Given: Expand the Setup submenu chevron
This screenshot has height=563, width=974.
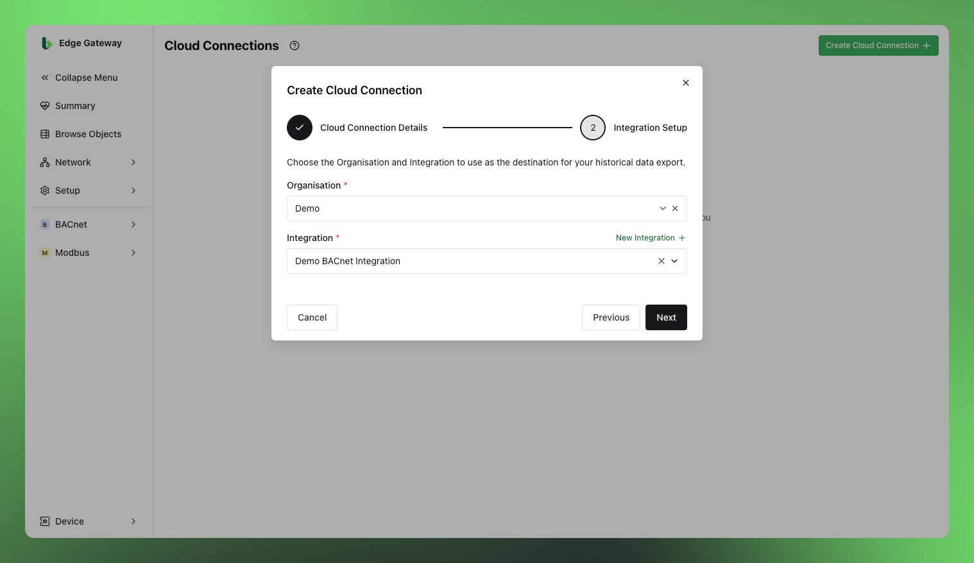Looking at the screenshot, I should [133, 190].
